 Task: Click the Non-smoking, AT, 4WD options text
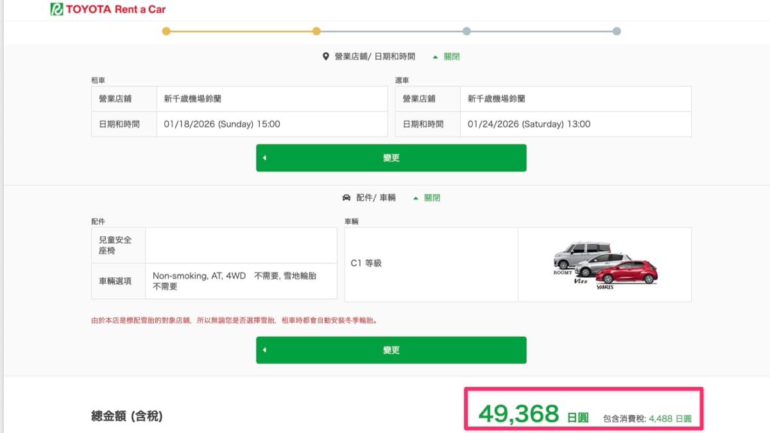coord(234,281)
